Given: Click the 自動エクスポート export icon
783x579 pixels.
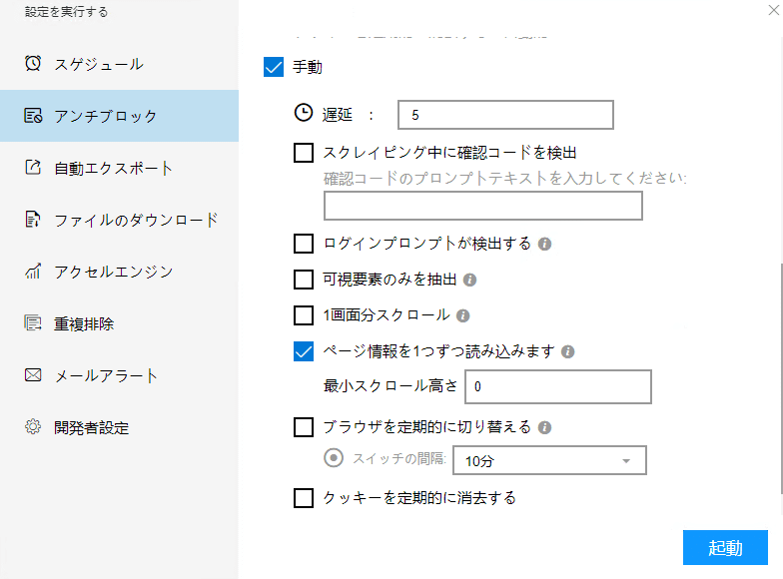Looking at the screenshot, I should tap(33, 168).
